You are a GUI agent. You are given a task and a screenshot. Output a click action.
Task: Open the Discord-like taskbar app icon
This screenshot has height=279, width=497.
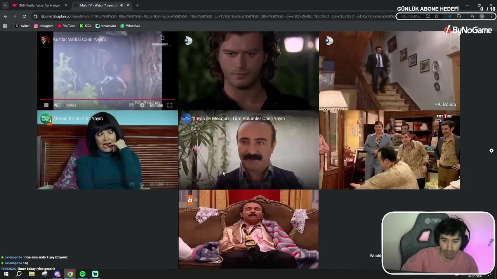click(57, 274)
